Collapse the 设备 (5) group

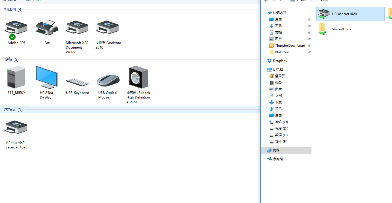tap(2, 59)
